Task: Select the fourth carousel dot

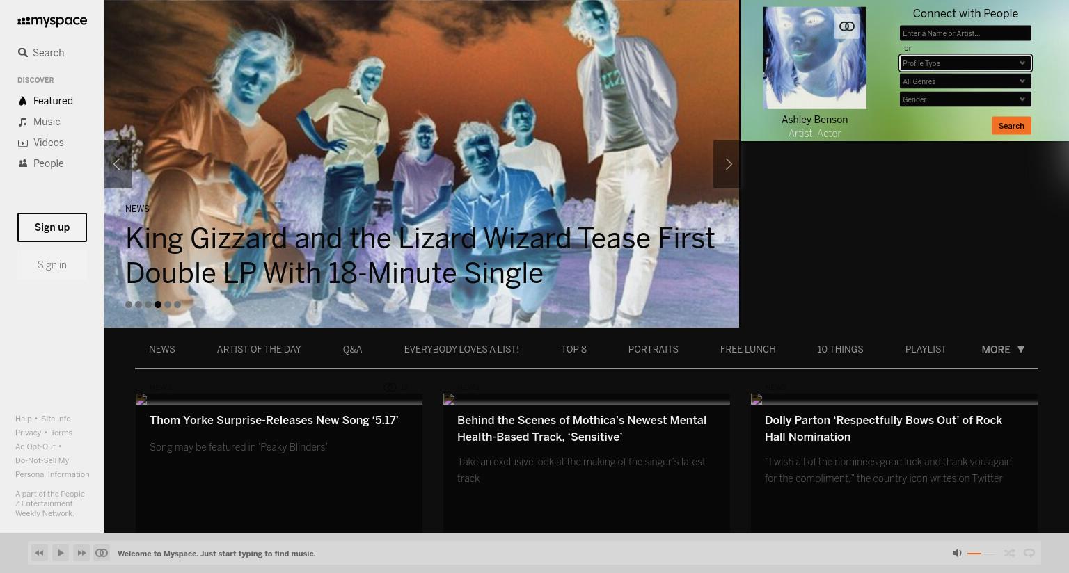Action: tap(158, 305)
